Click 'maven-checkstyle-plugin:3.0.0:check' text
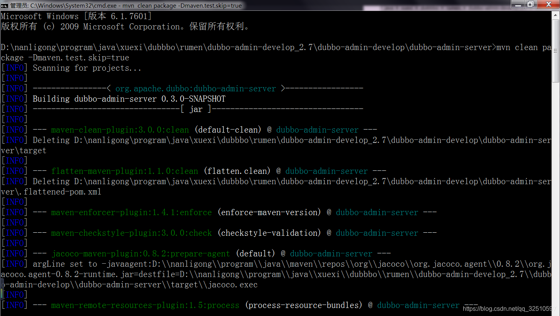 [132, 233]
